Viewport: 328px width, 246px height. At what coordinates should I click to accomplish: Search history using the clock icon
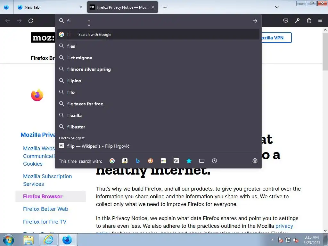pyautogui.click(x=214, y=161)
